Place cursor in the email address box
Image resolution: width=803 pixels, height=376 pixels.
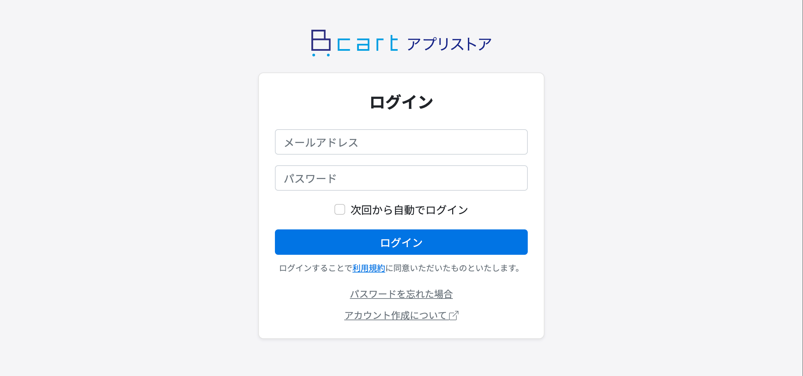tap(401, 142)
